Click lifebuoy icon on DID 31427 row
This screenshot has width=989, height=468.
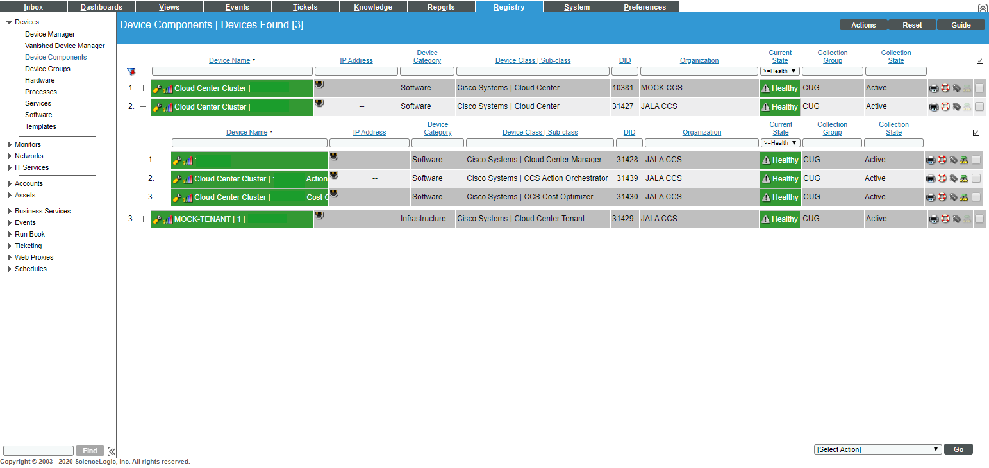[x=945, y=107]
